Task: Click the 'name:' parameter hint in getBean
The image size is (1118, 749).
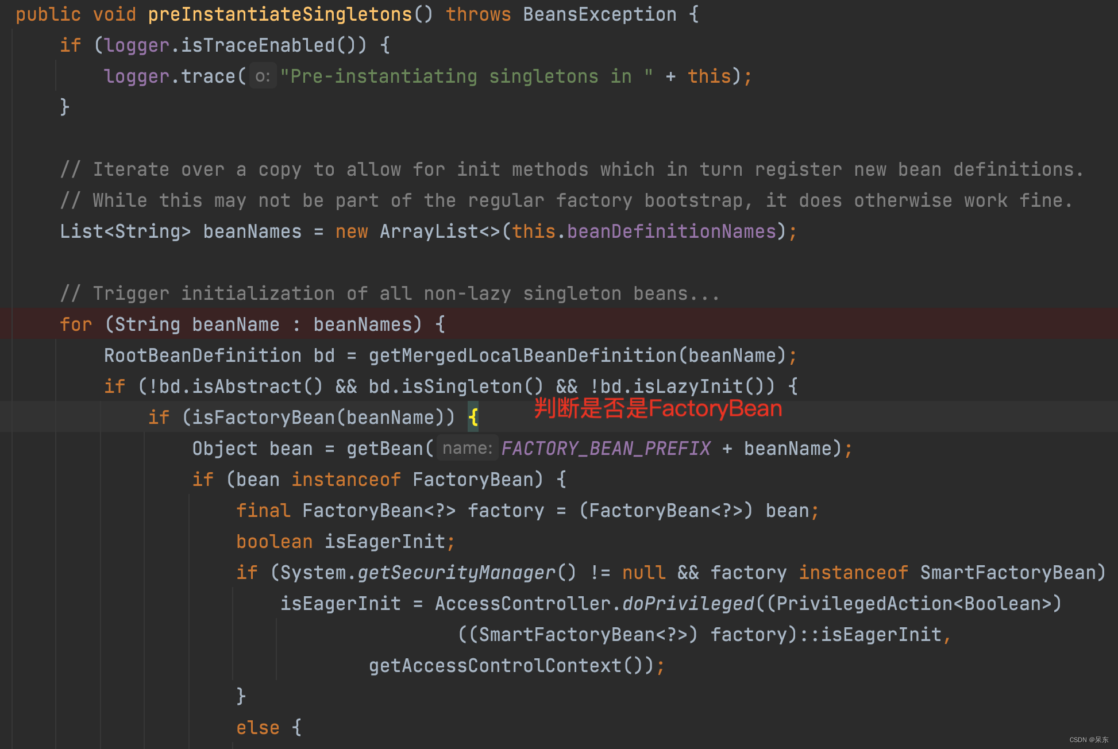Action: pos(467,449)
